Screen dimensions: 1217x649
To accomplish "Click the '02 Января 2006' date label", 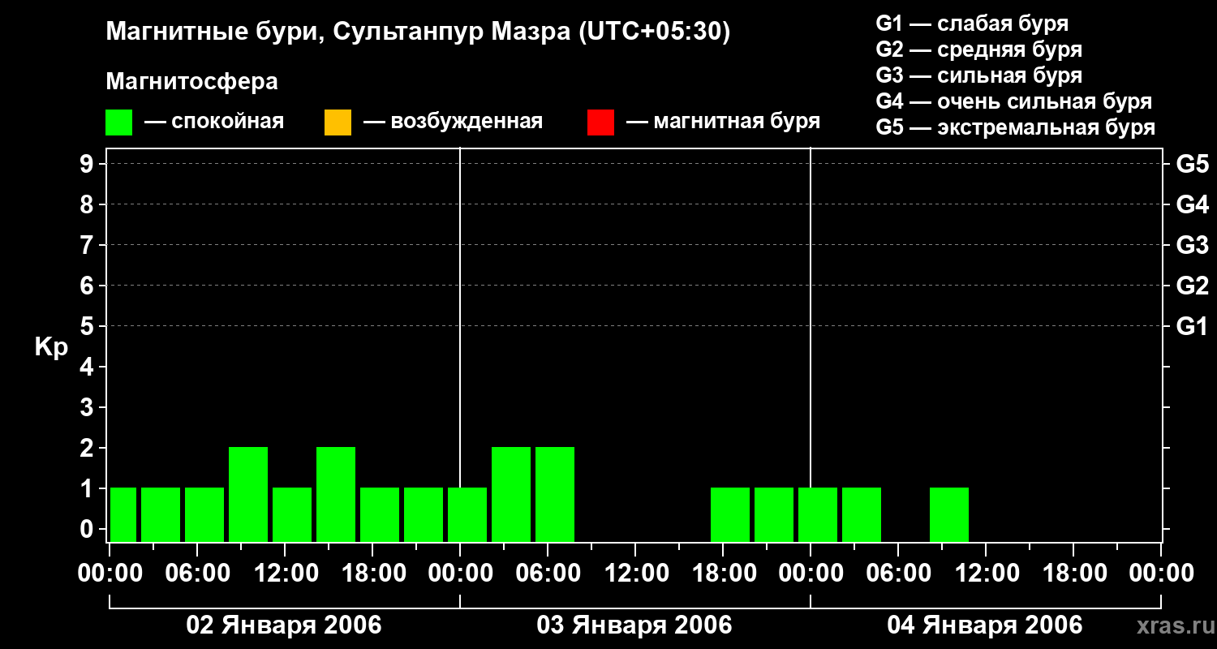I will point(284,625).
